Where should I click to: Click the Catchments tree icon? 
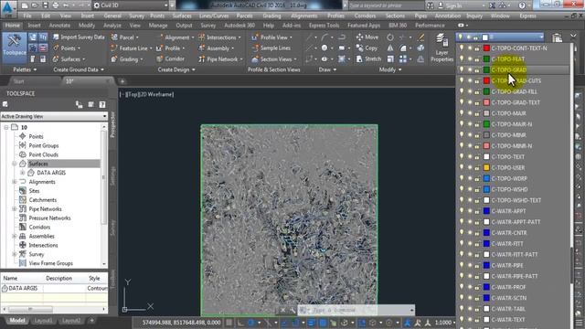tap(22, 200)
